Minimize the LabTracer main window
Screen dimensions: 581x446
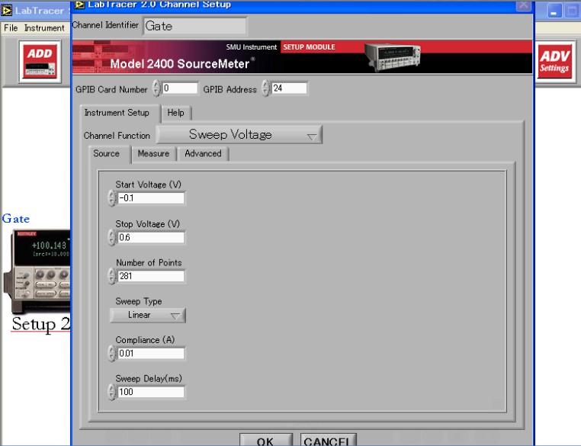pyautogui.click(x=554, y=11)
